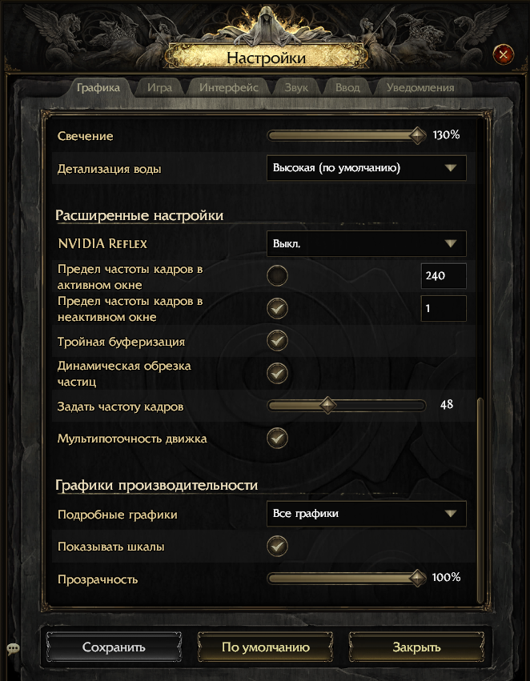Click the Задать частоту кадров slider handle

pyautogui.click(x=327, y=406)
